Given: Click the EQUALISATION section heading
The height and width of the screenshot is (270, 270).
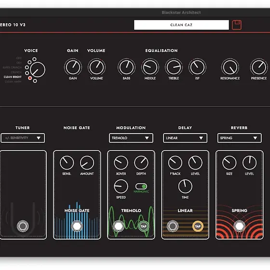Looking at the screenshot, I should click(162, 51).
